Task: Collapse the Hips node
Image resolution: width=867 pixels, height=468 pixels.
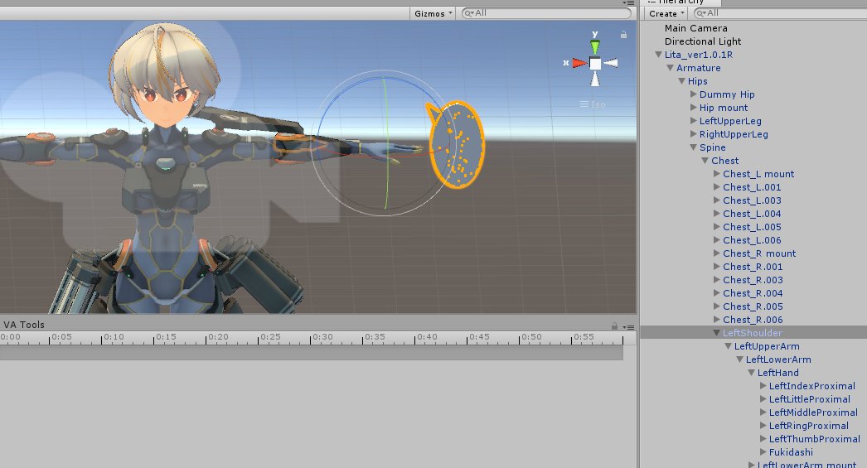Action: coord(682,81)
